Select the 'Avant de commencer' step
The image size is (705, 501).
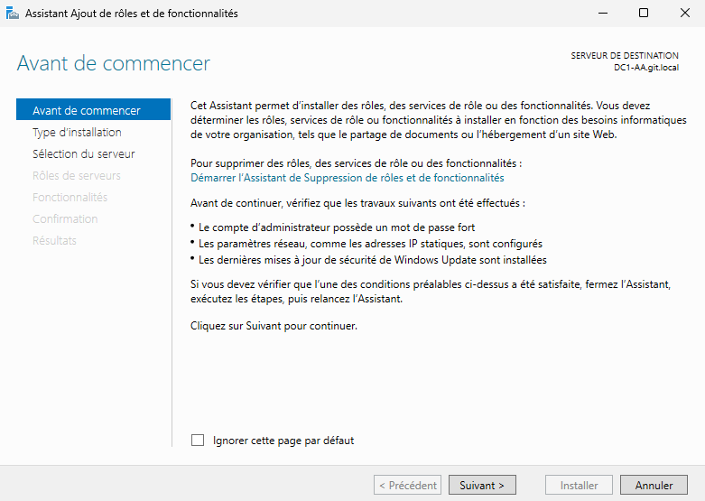tap(93, 110)
